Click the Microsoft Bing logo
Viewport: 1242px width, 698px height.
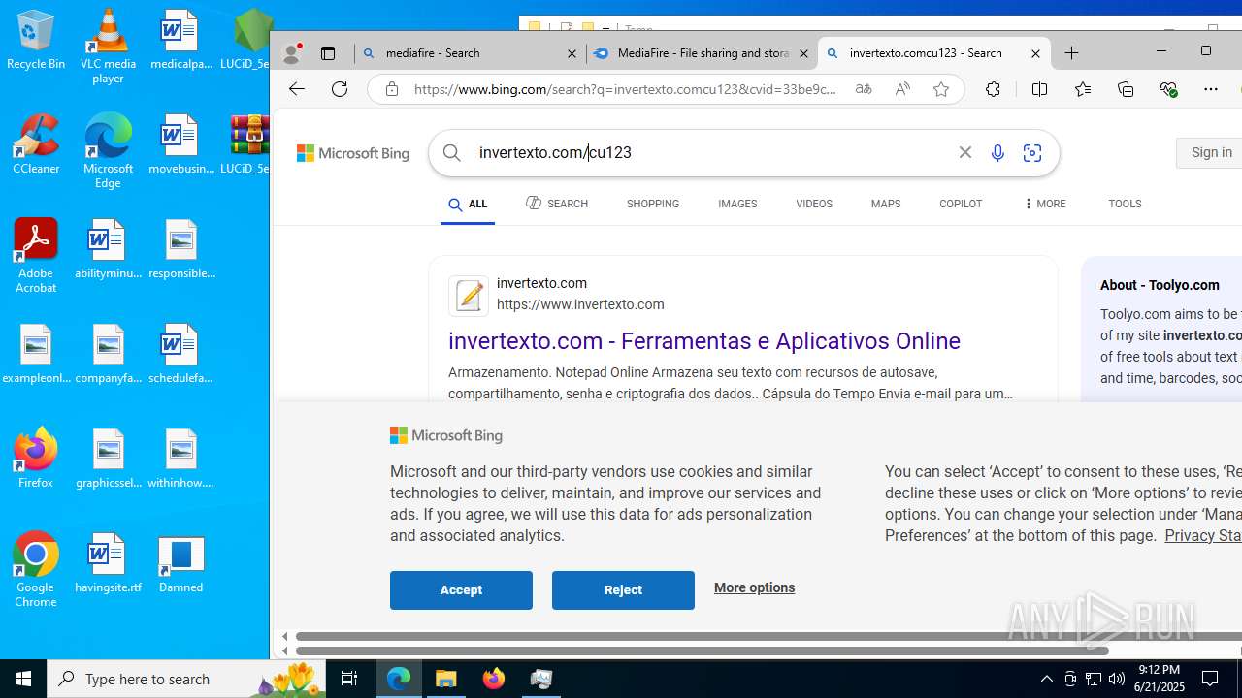pyautogui.click(x=353, y=153)
